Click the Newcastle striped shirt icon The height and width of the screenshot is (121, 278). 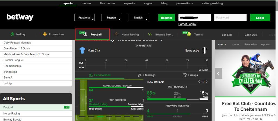[204, 51]
